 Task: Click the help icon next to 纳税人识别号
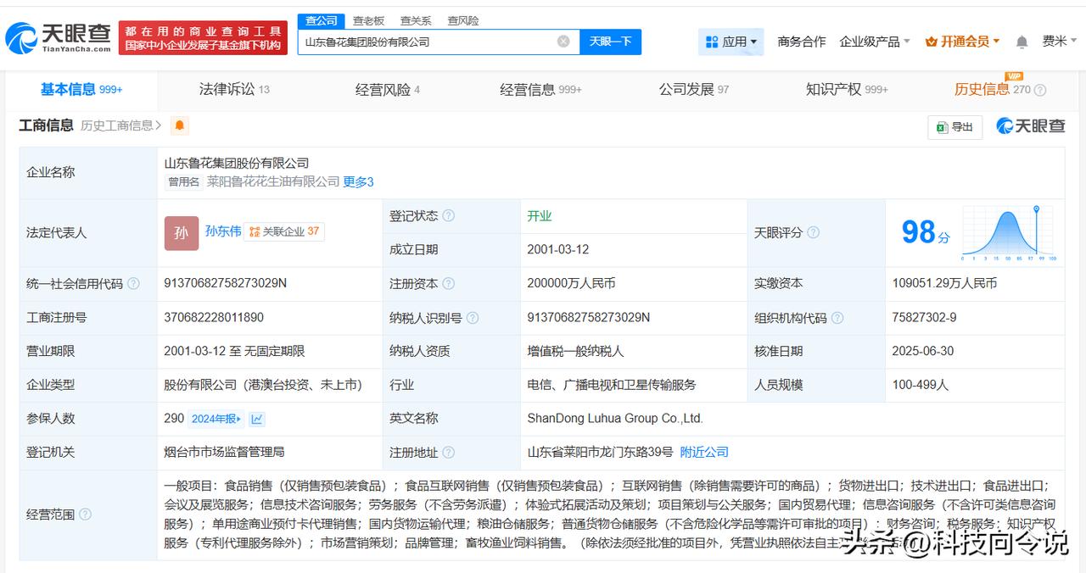473,318
